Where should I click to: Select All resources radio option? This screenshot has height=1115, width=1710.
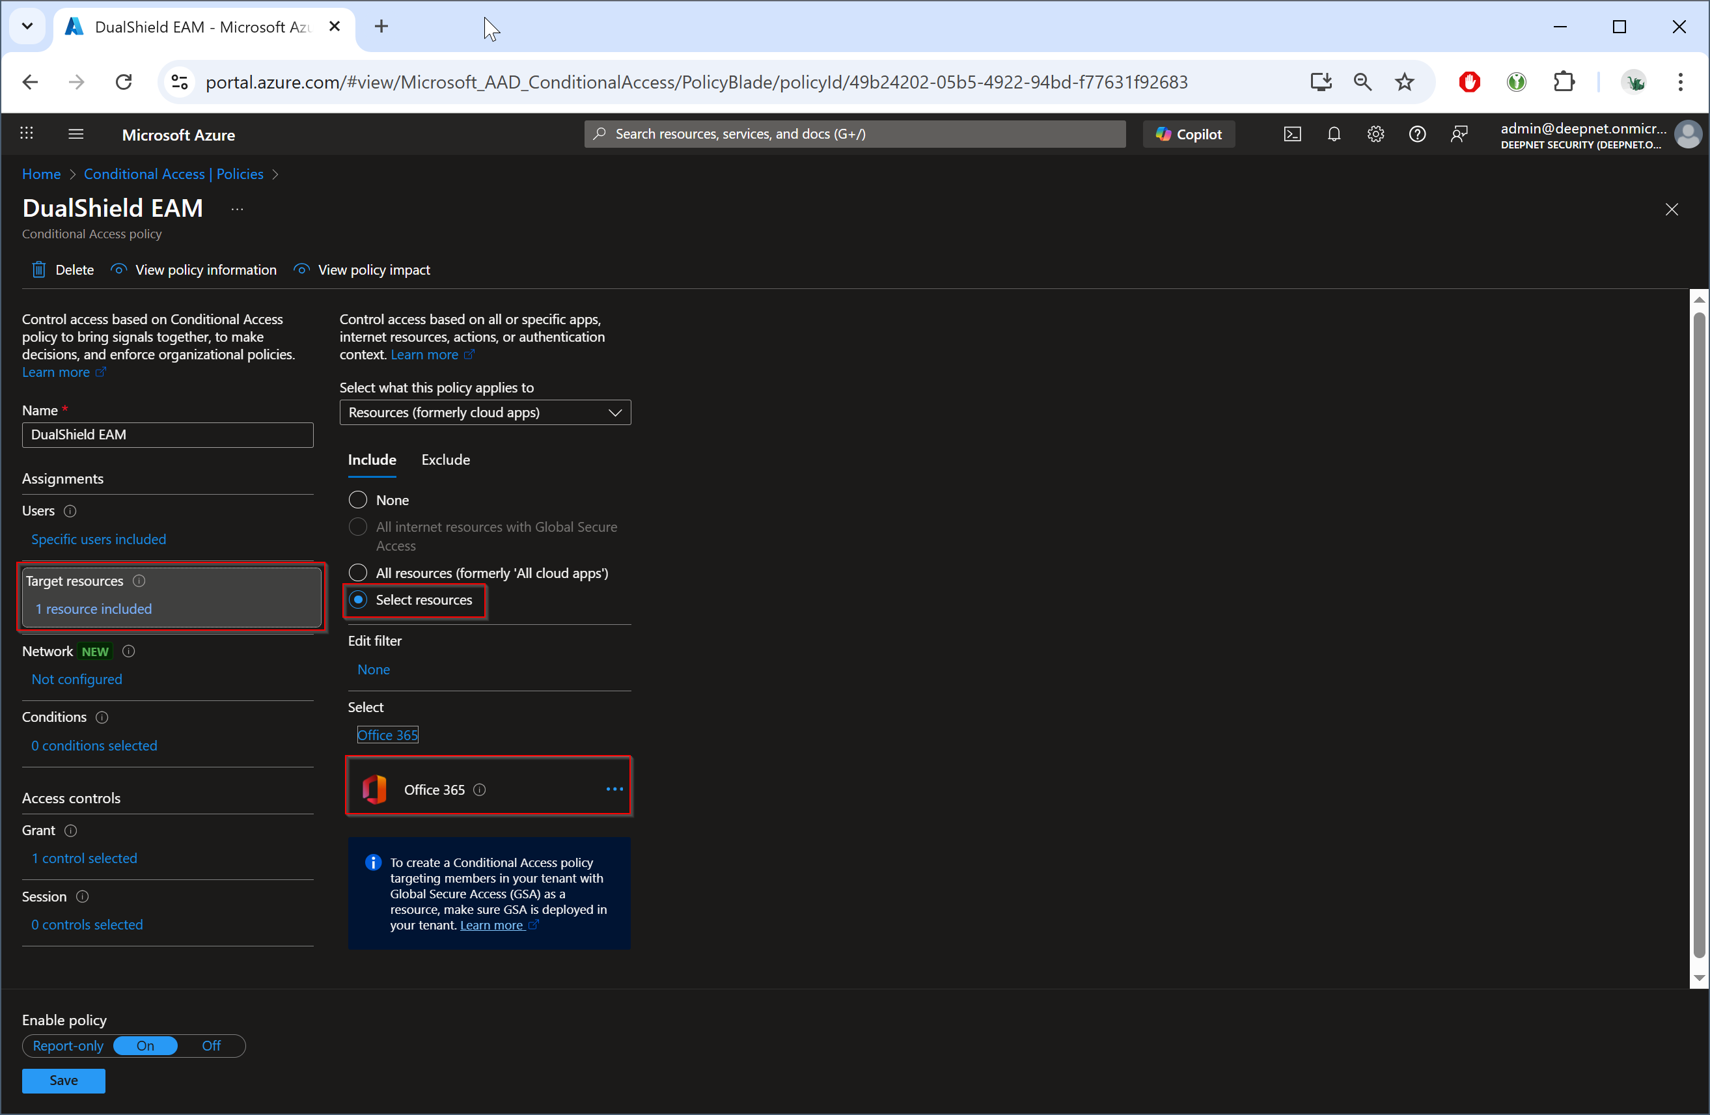[x=358, y=573]
